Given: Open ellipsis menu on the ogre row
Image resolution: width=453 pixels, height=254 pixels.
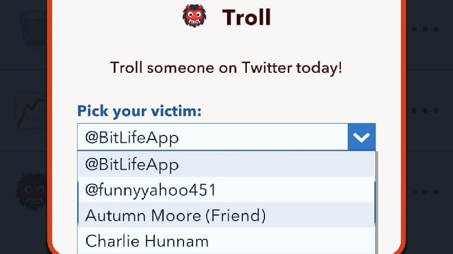Looking at the screenshot, I should coord(425,192).
